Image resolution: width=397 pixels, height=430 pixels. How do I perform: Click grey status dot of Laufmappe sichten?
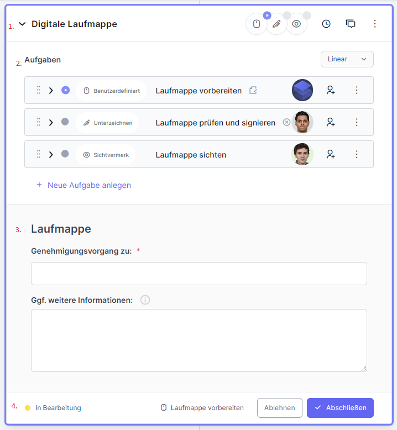coord(65,154)
